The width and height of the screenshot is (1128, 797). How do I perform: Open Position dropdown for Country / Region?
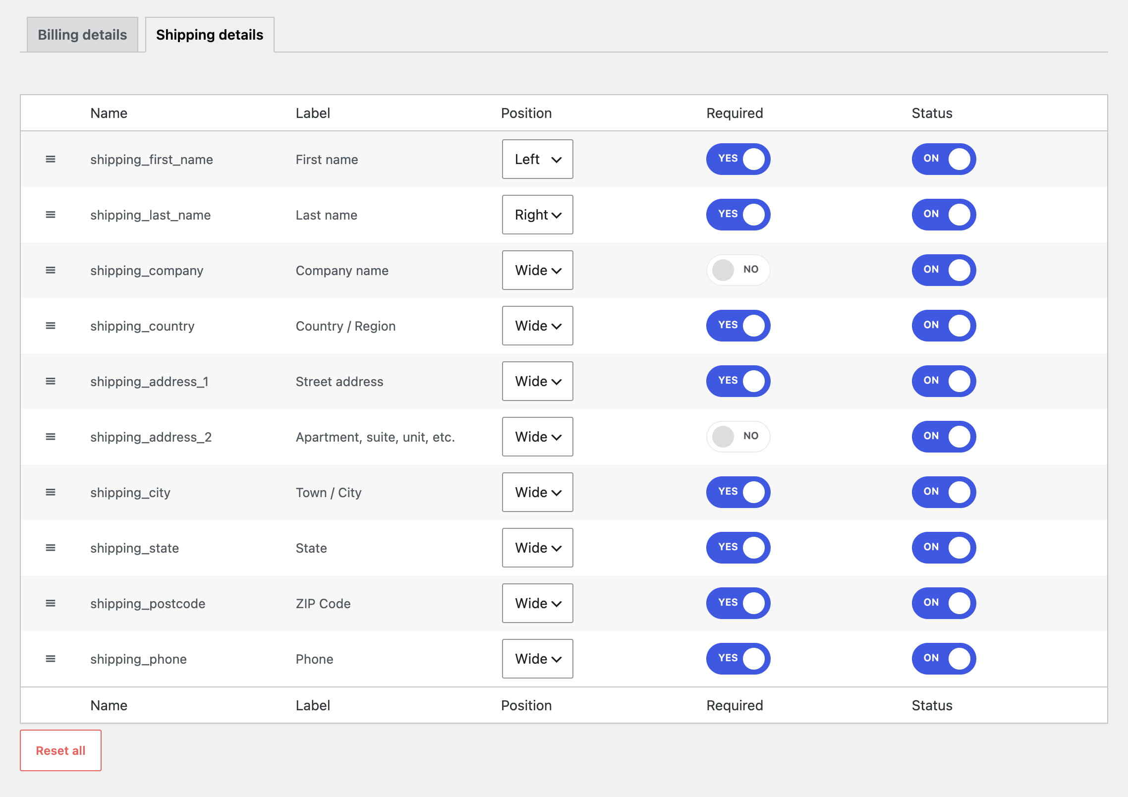(537, 326)
